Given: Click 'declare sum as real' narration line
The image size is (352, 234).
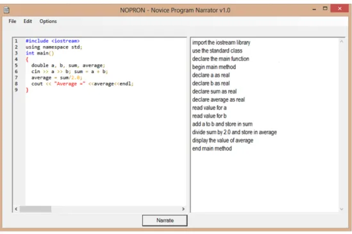Looking at the screenshot, I should (214, 92).
